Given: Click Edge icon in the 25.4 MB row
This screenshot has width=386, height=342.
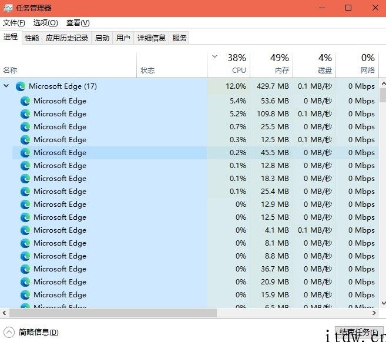Looking at the screenshot, I should (25, 192).
